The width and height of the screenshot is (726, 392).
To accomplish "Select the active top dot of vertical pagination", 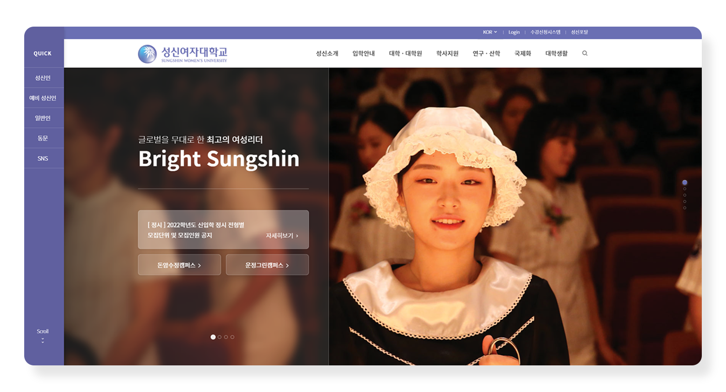I will pyautogui.click(x=684, y=182).
